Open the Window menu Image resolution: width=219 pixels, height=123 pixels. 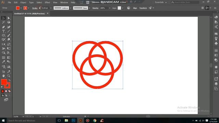pyautogui.click(x=64, y=2)
